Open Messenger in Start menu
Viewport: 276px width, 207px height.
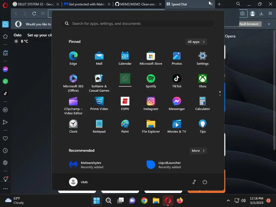tap(177, 104)
